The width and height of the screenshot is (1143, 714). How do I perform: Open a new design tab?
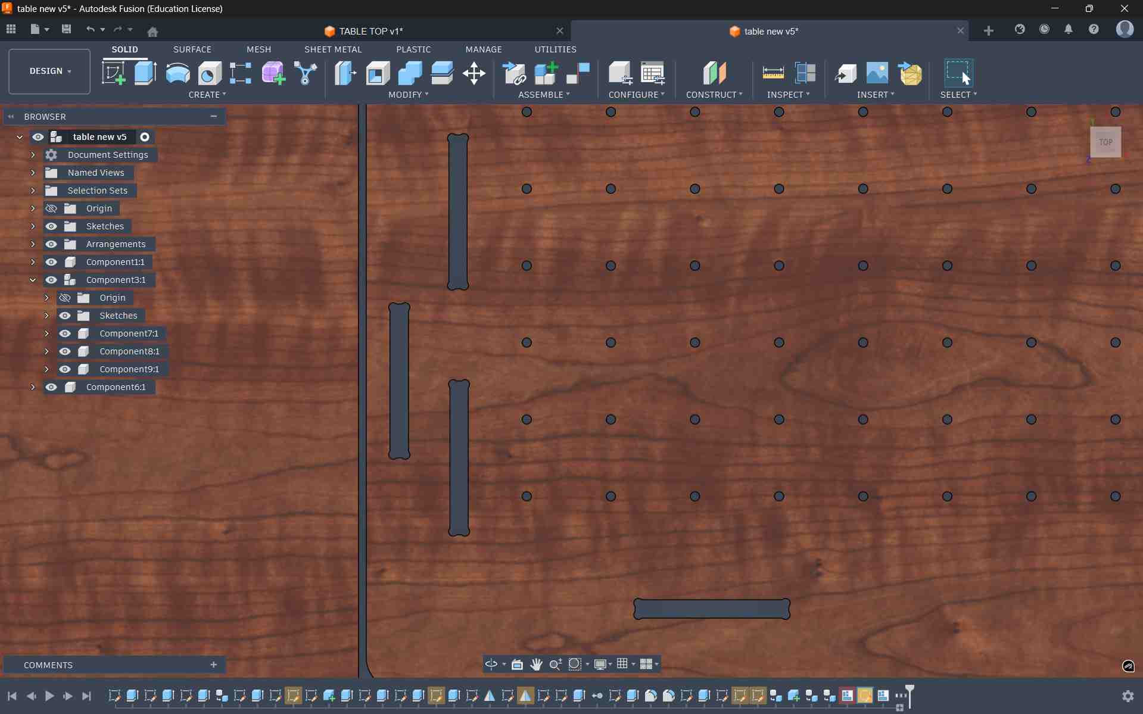(989, 31)
